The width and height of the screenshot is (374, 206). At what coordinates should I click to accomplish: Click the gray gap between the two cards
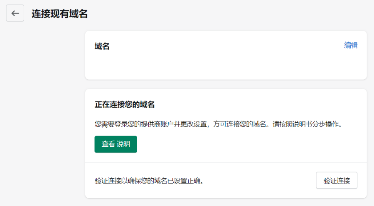pyautogui.click(x=226, y=85)
